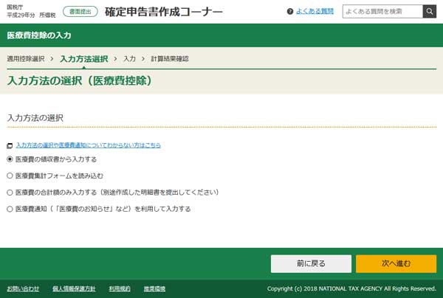Click the 適用控除選択 breadcrumb step
This screenshot has height=298, width=443.
tap(26, 58)
